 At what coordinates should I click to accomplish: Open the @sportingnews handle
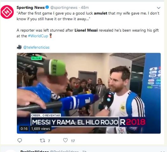coord(64,8)
